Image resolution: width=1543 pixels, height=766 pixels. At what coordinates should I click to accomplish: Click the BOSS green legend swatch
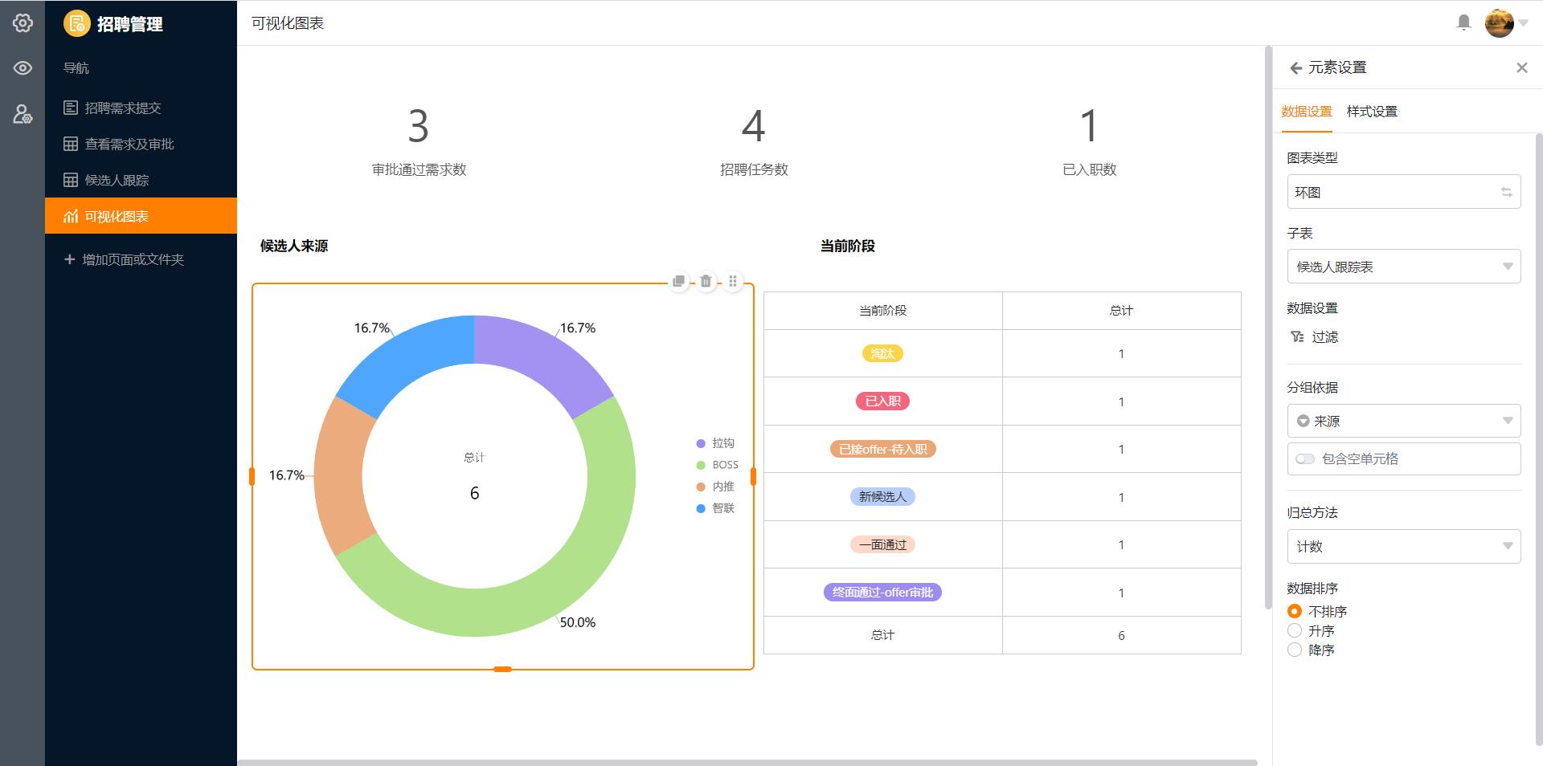698,464
